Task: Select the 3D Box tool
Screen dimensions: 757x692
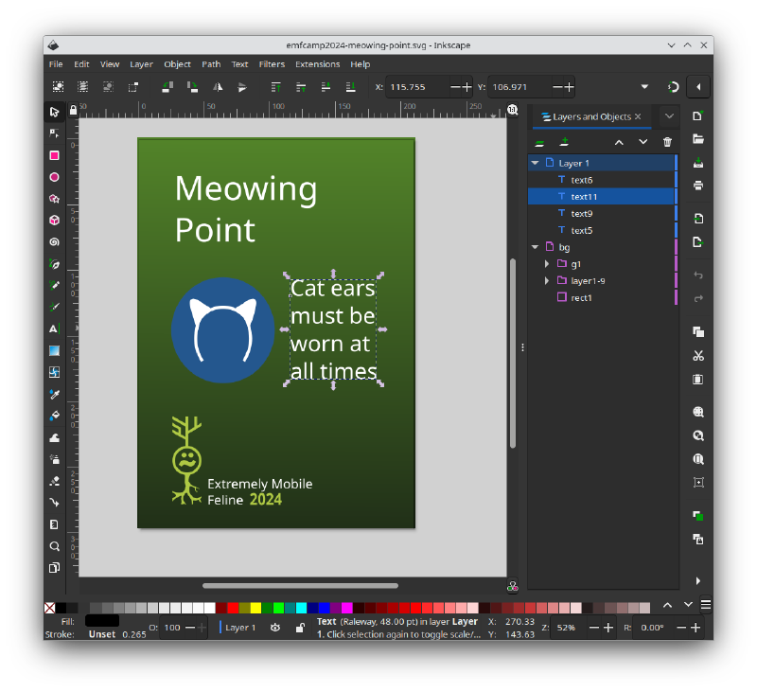Action: (x=54, y=220)
